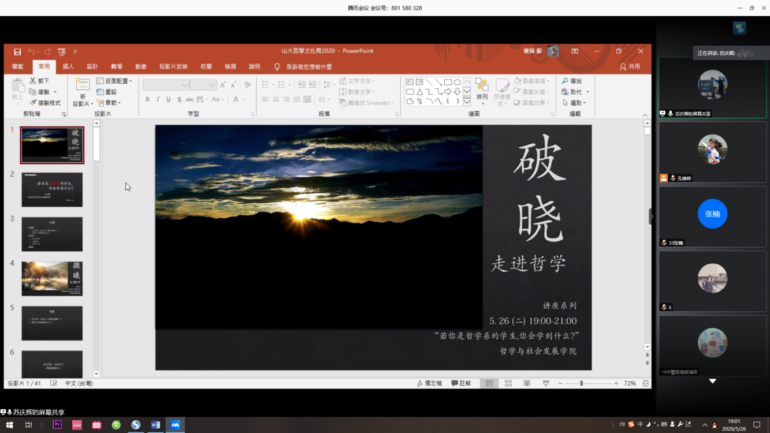Click the Reset (重設) slide button

(x=107, y=92)
